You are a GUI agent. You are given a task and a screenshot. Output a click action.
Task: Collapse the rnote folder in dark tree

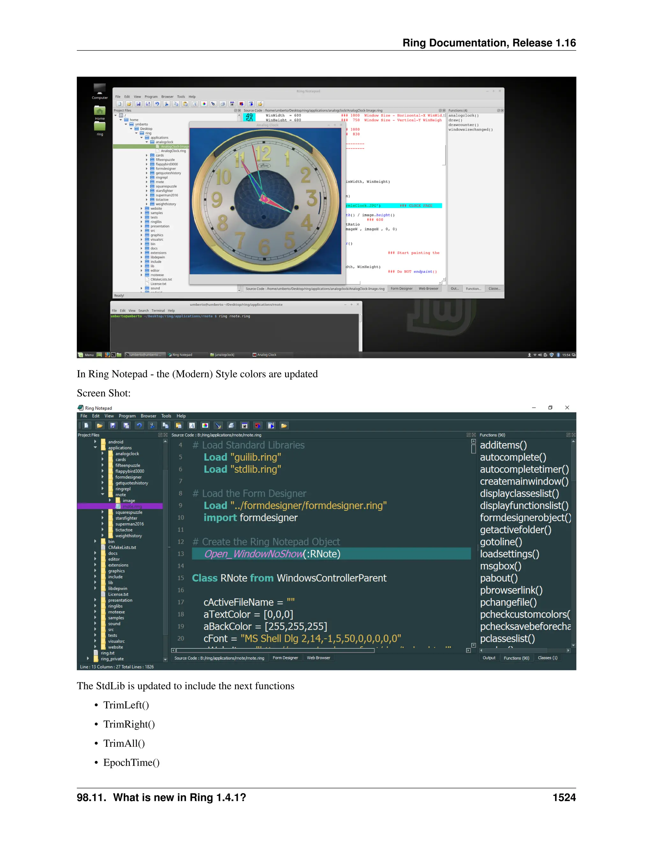[103, 494]
